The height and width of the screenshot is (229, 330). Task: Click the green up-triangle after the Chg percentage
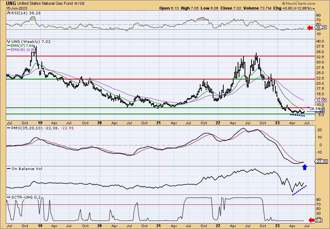point(314,8)
